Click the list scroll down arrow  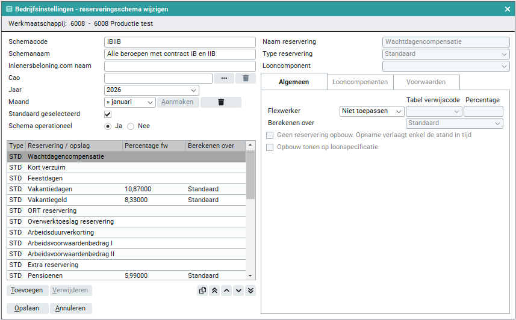point(250,276)
